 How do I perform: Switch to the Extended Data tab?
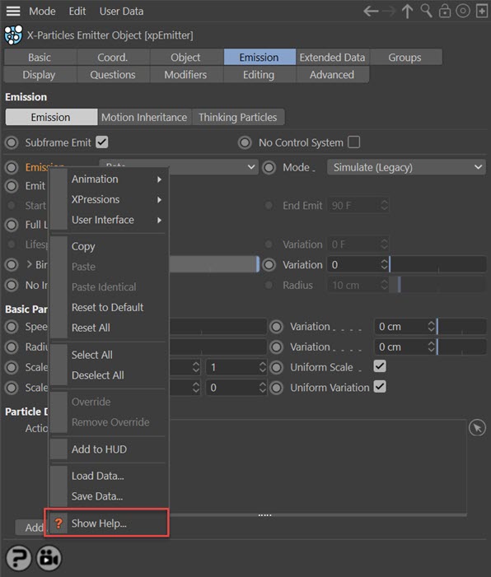333,58
